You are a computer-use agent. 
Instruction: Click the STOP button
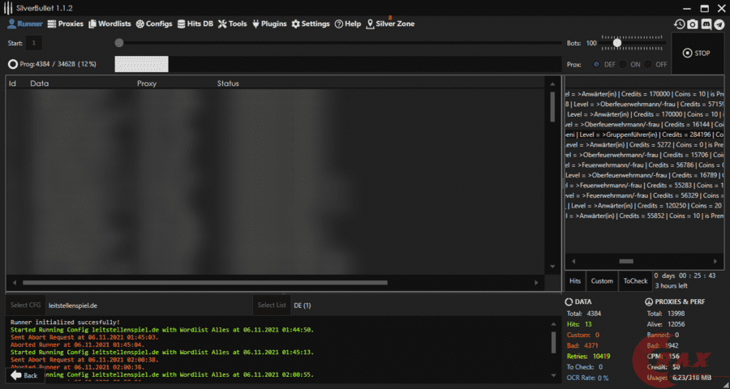697,53
